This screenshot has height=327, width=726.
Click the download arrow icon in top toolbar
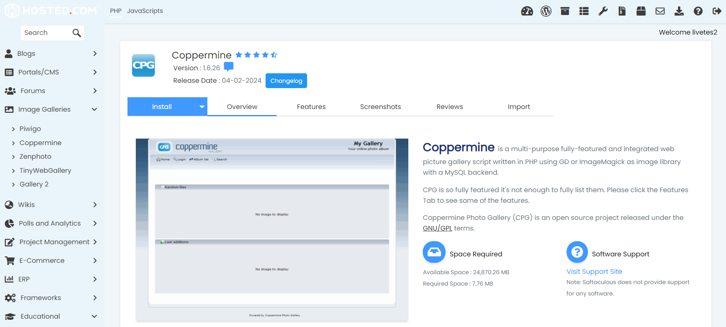pyautogui.click(x=679, y=11)
